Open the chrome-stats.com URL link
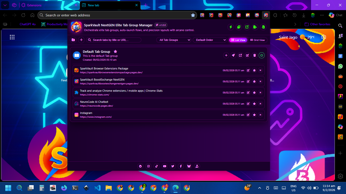Viewport: 346px width, 194px height. coord(94,95)
